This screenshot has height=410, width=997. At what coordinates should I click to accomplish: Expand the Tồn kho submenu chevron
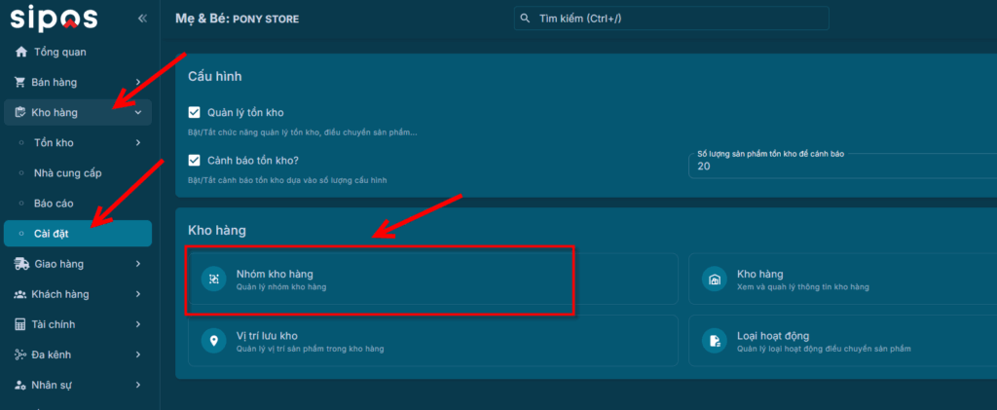(138, 143)
